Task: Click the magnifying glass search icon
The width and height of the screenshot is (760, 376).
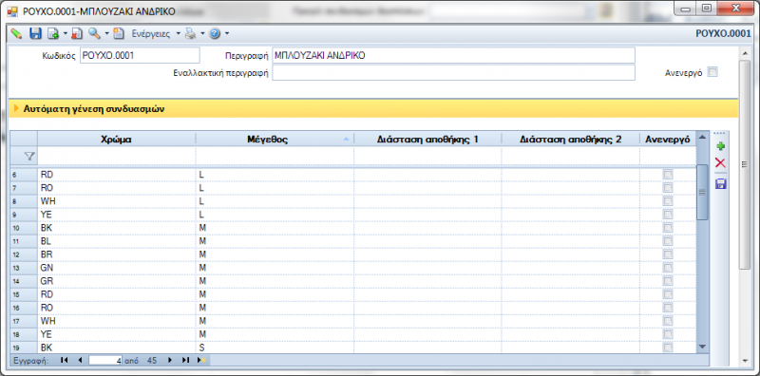Action: 94,33
